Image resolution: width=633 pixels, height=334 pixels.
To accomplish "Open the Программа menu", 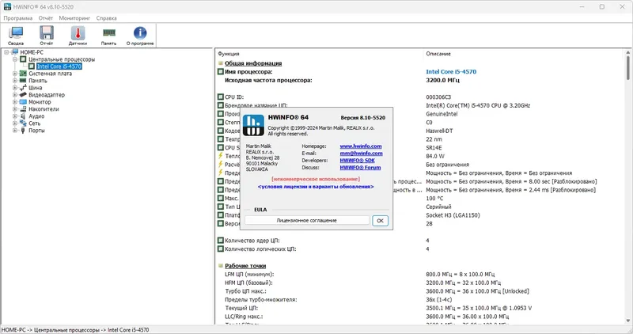I will pyautogui.click(x=17, y=18).
